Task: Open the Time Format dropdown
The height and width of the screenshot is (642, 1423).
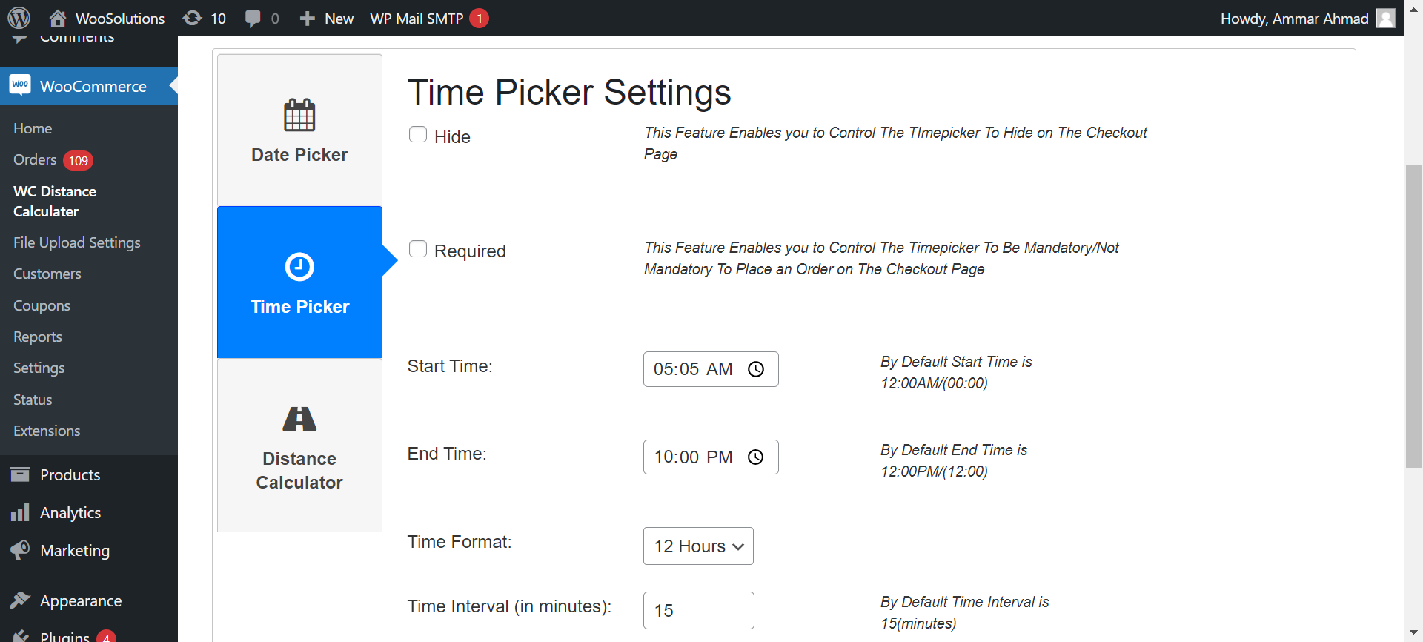Action: [x=697, y=546]
